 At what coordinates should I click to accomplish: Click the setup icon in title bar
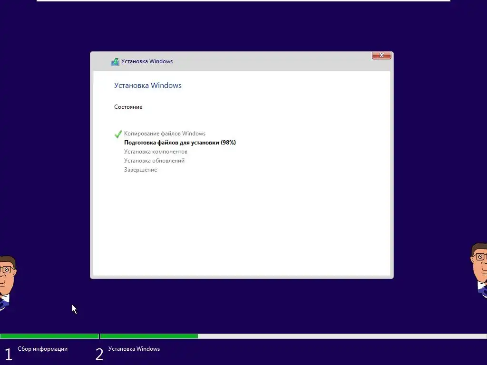(115, 62)
